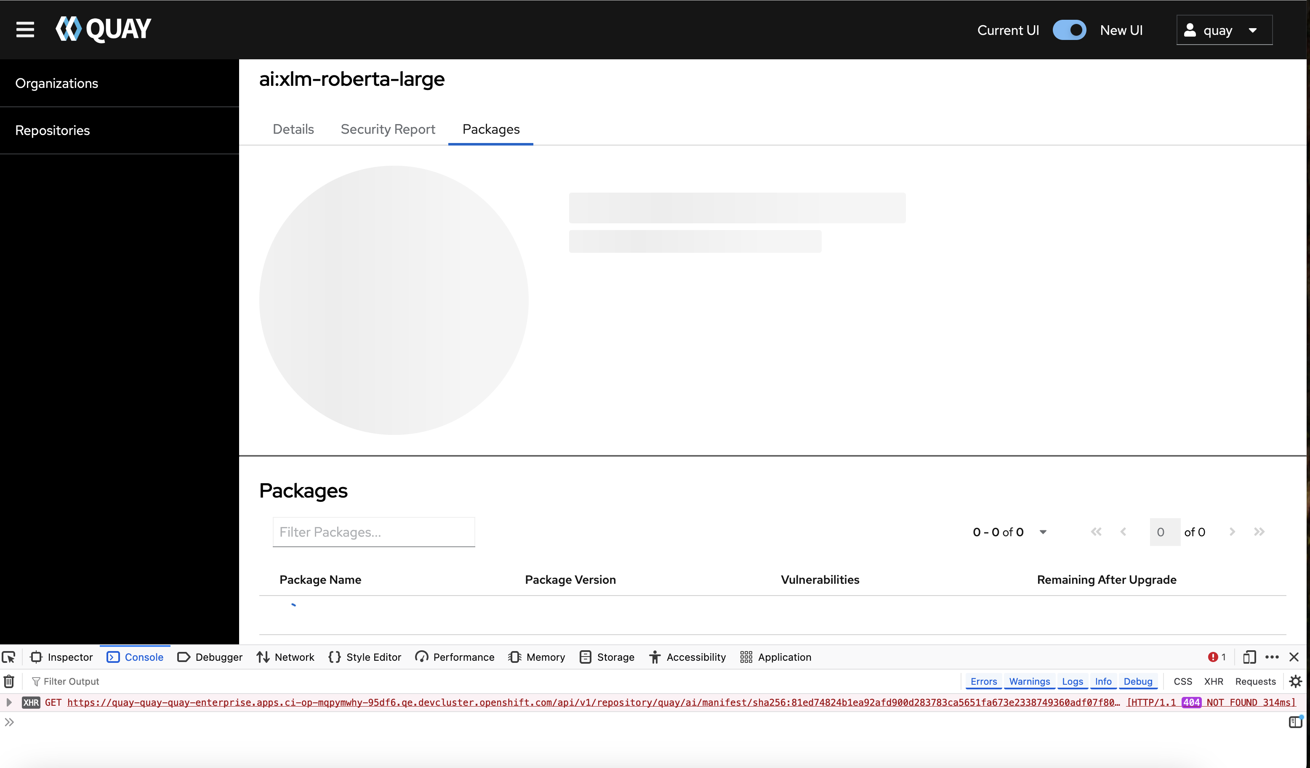Toggle split console sidebar icon
Image resolution: width=1310 pixels, height=768 pixels.
click(x=1295, y=722)
